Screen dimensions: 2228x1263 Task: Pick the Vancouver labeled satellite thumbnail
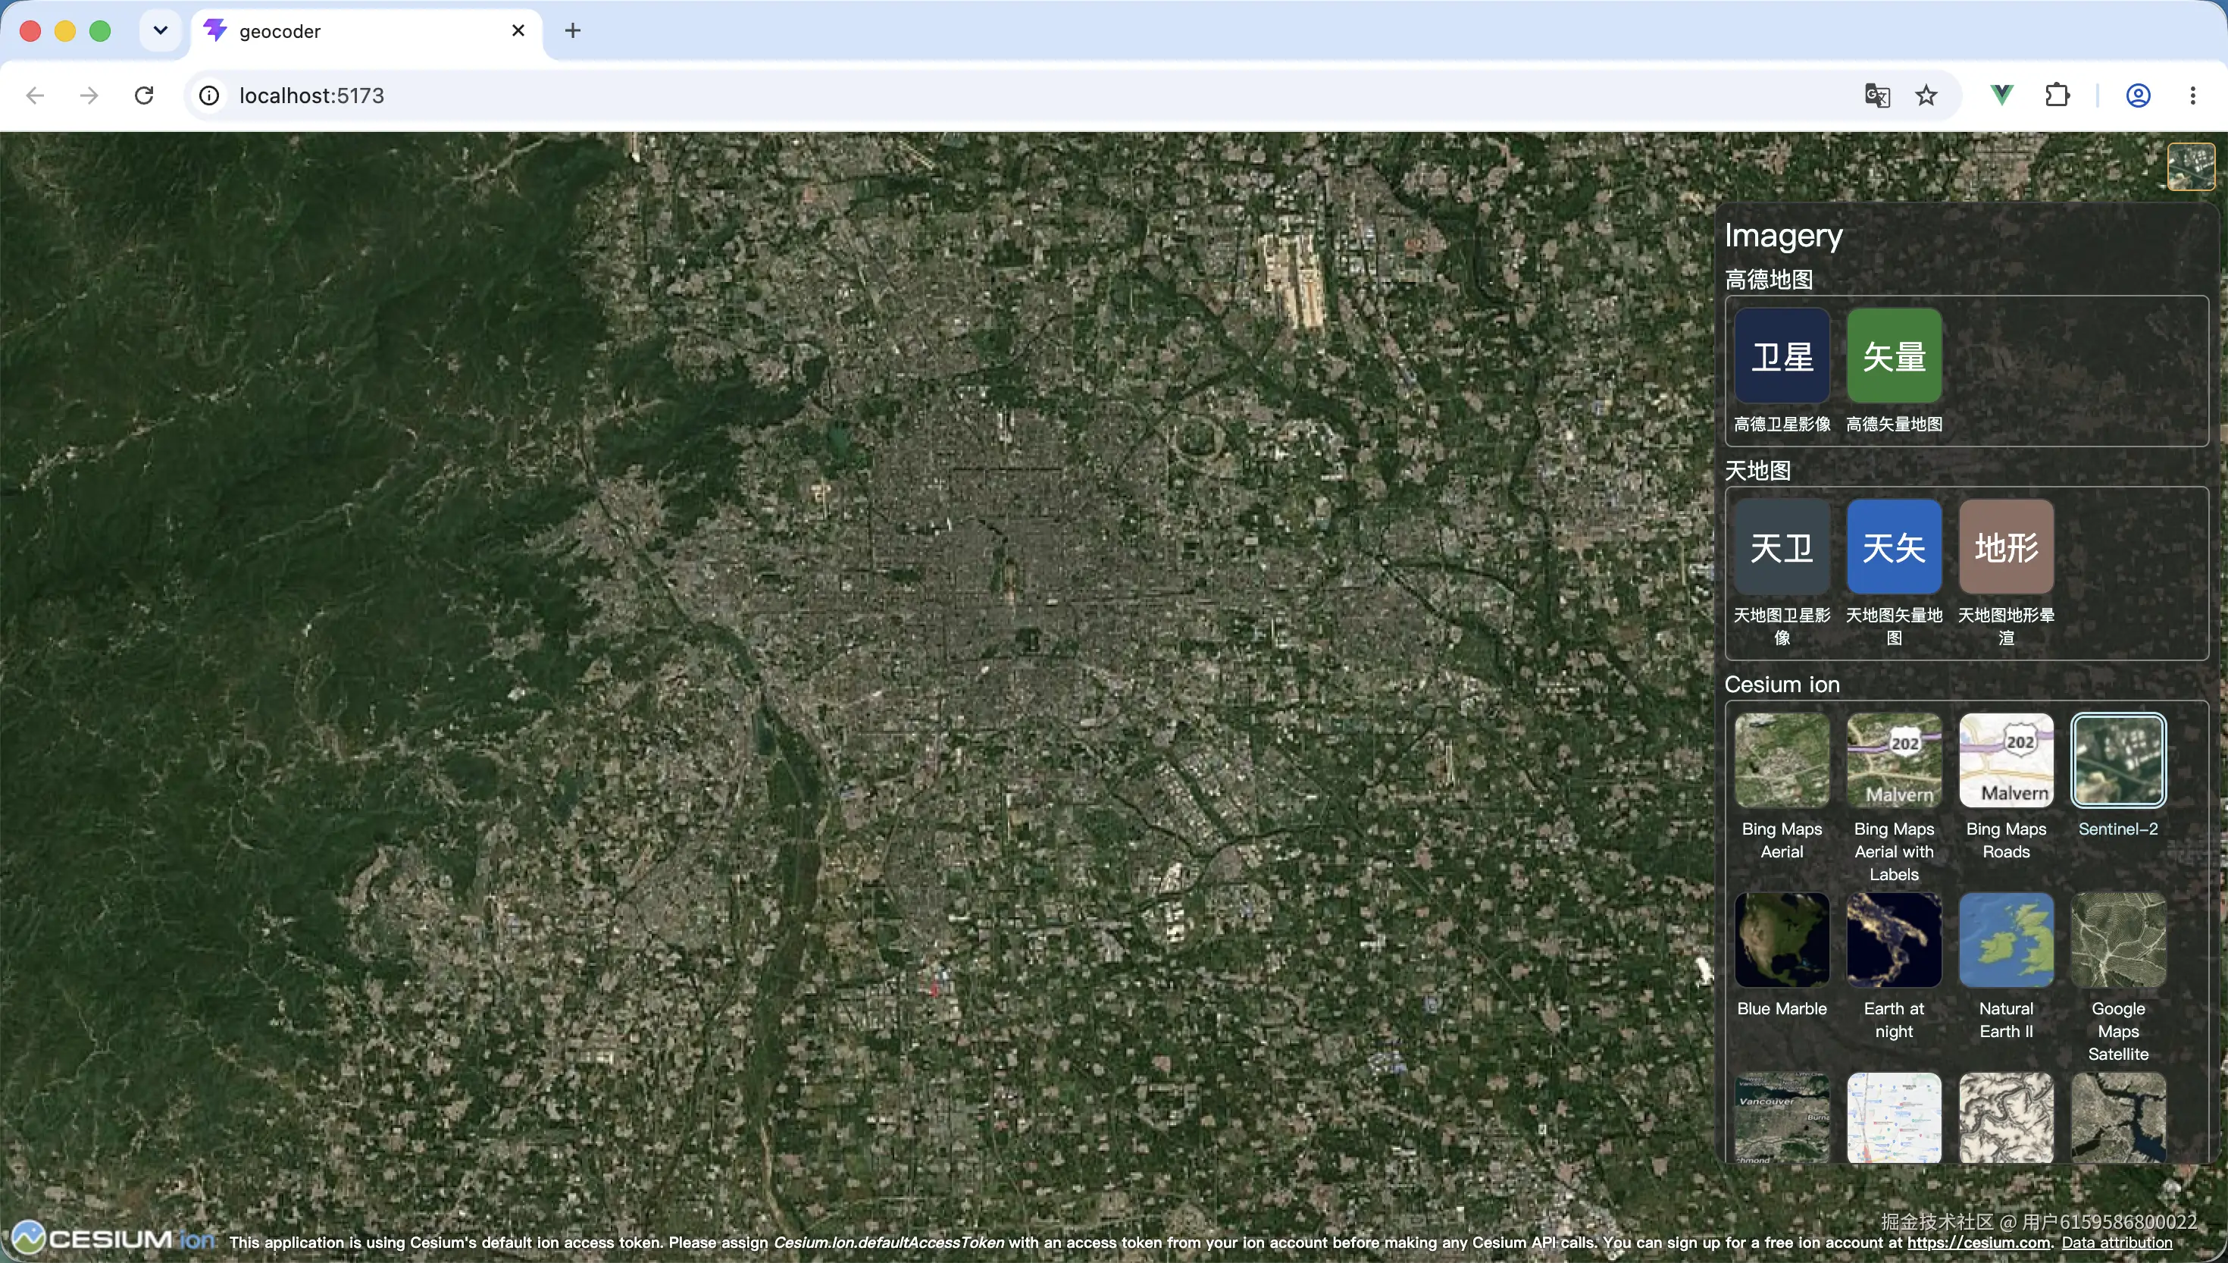pos(1782,1118)
